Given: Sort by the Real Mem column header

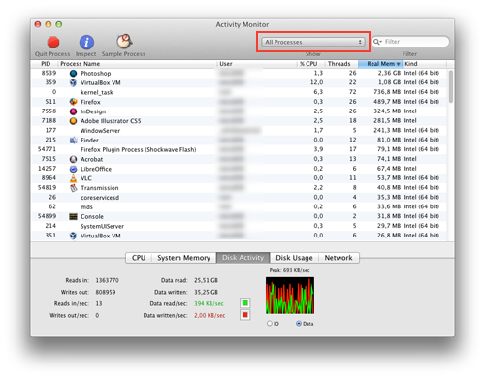Looking at the screenshot, I should tap(380, 64).
